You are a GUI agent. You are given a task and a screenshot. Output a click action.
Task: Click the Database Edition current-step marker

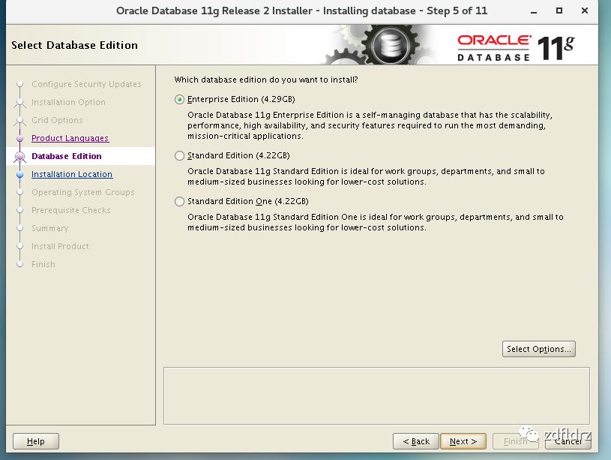point(20,156)
